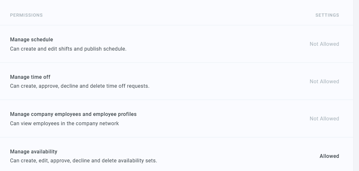The image size is (359, 171).
Task: Click 'Can view employees in the company network'
Action: tap(64, 124)
